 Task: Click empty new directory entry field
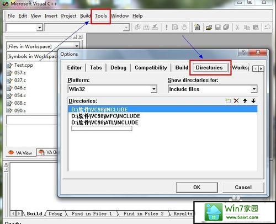[x=102, y=129]
